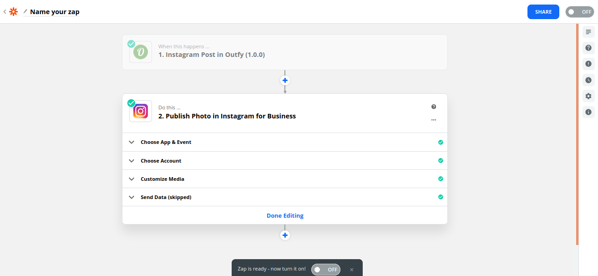Click the SHARE button
This screenshot has width=598, height=276.
point(543,12)
